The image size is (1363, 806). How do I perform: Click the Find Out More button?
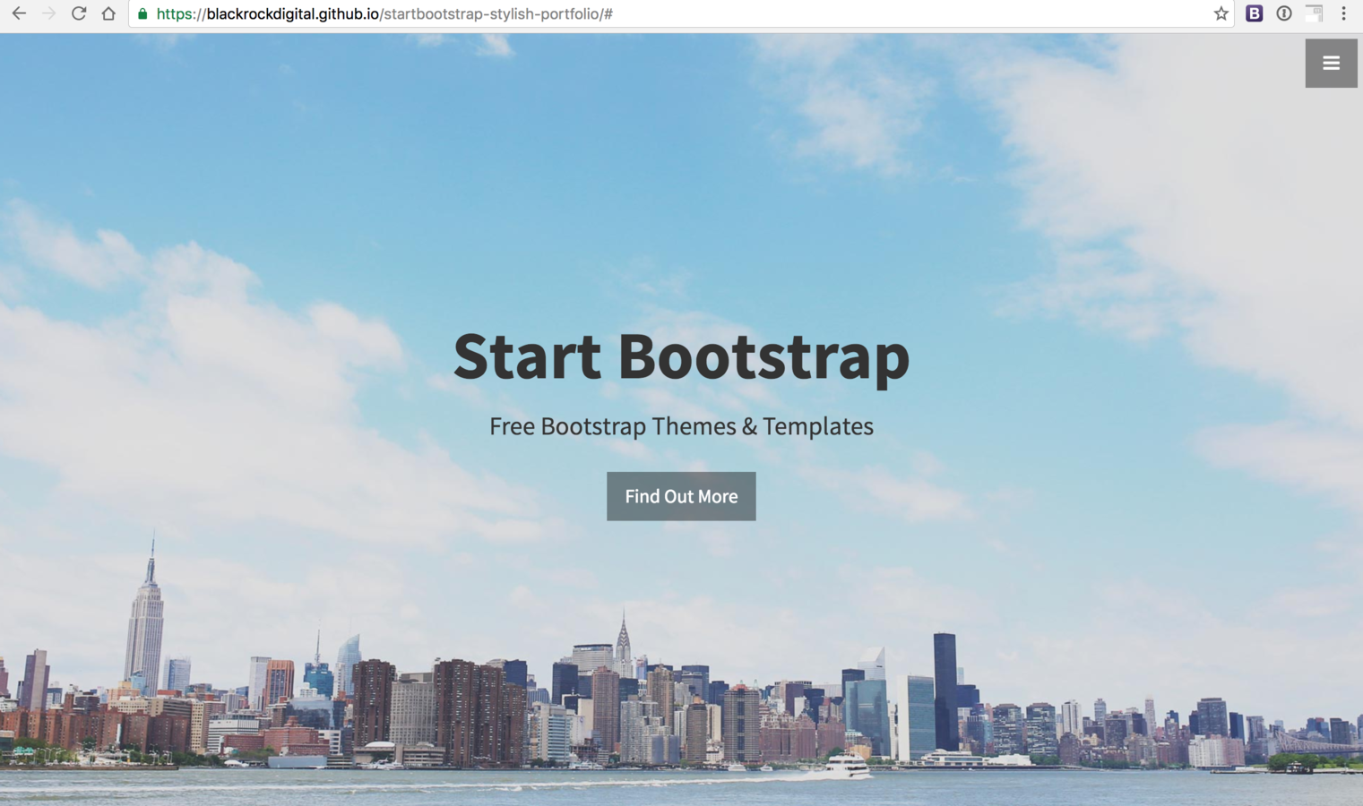pos(681,496)
